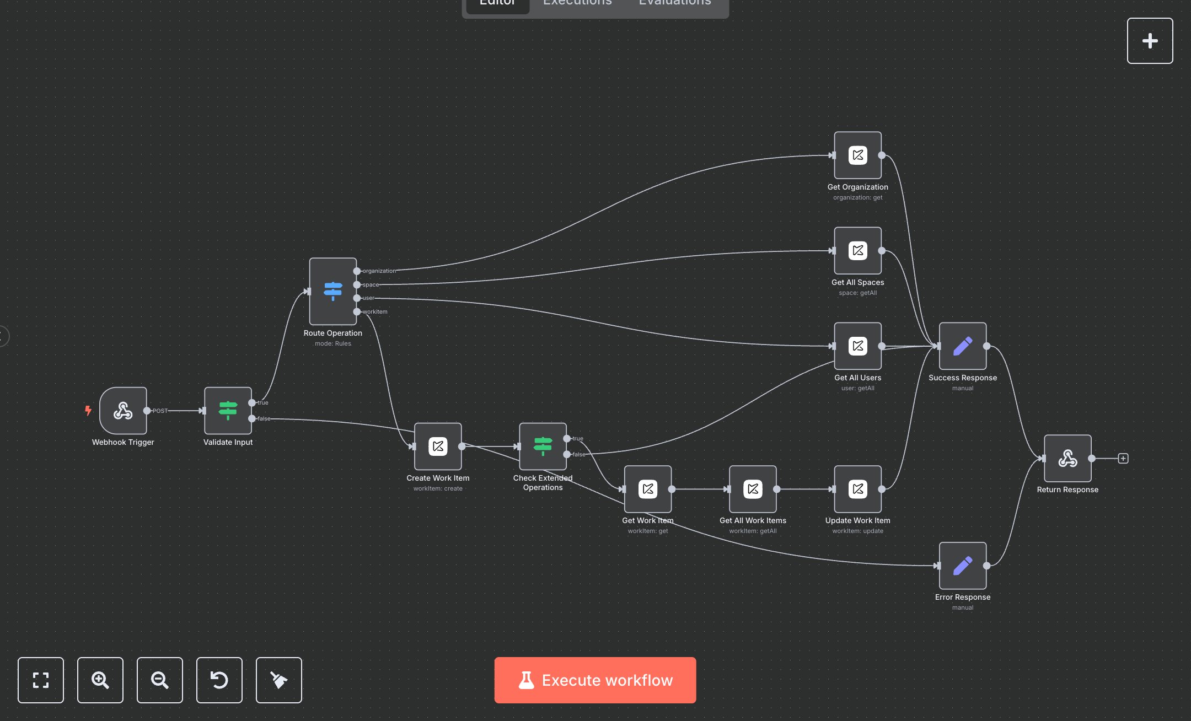Select the Create Work Item node

pos(438,446)
